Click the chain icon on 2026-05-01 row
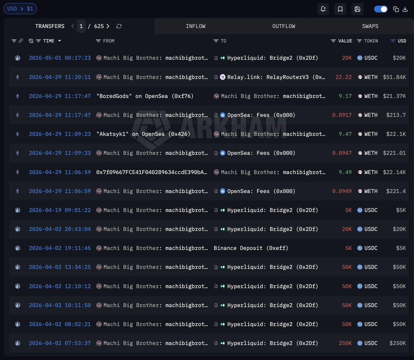Image resolution: width=414 pixels, height=360 pixels. click(18, 58)
